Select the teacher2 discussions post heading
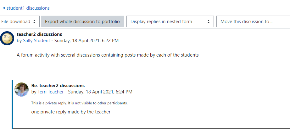This screenshot has width=290, height=135. [39, 34]
